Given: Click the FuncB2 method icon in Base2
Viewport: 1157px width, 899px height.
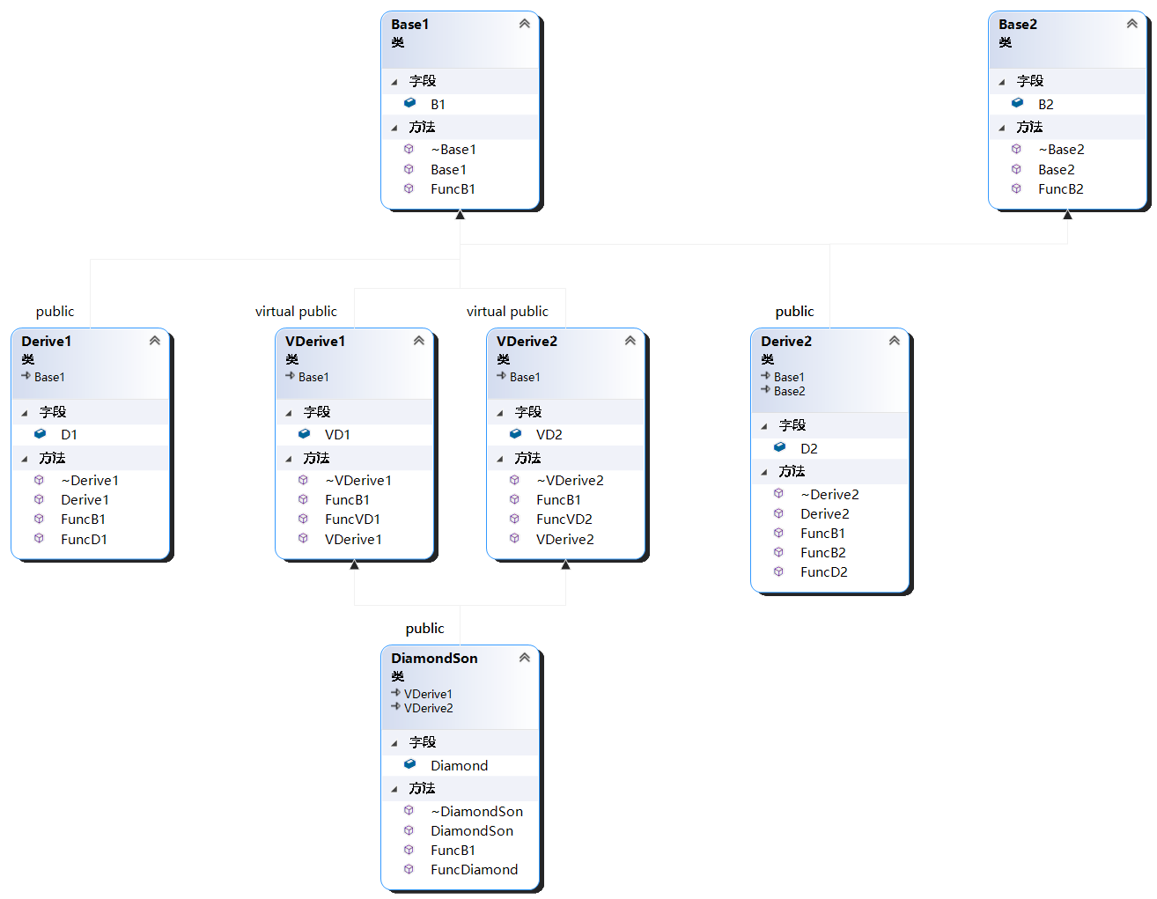Looking at the screenshot, I should tap(1016, 188).
